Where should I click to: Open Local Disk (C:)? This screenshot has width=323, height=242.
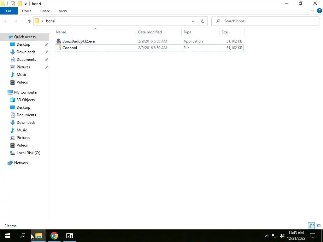coord(28,153)
